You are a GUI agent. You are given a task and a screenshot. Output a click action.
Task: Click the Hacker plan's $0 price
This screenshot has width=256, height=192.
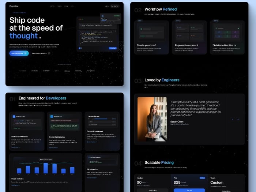[139, 182]
